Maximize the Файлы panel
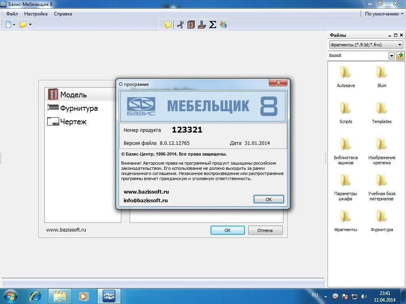406x304 pixels. click(395, 35)
